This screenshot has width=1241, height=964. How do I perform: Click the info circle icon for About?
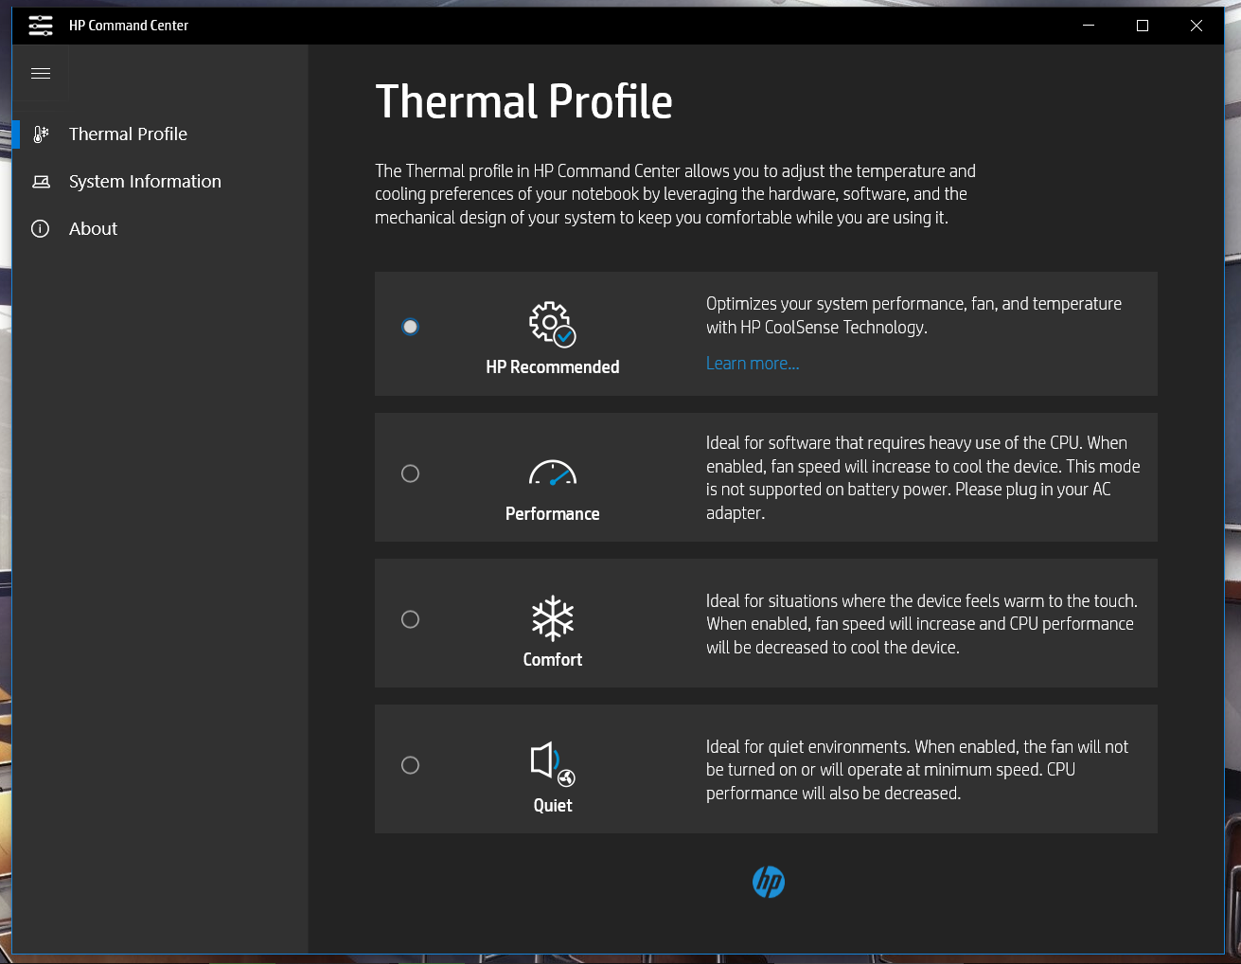coord(41,229)
